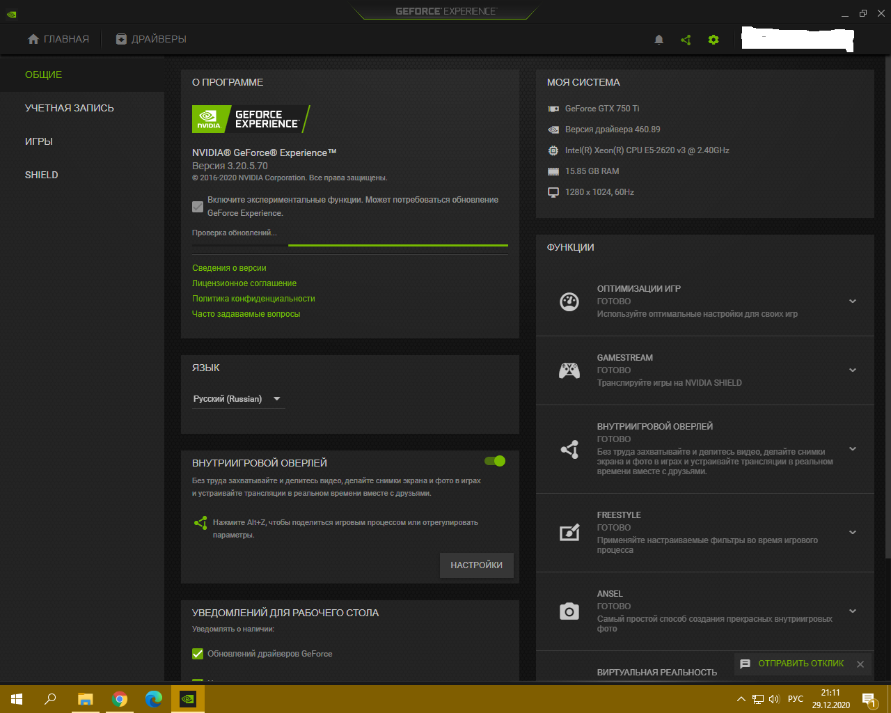Open Политика конфиденциальности link
This screenshot has width=891, height=713.
tap(253, 299)
